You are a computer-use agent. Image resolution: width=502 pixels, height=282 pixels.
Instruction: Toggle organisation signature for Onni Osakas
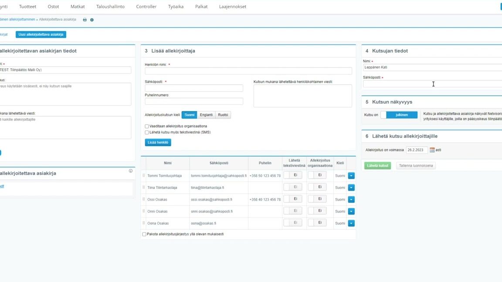click(317, 211)
